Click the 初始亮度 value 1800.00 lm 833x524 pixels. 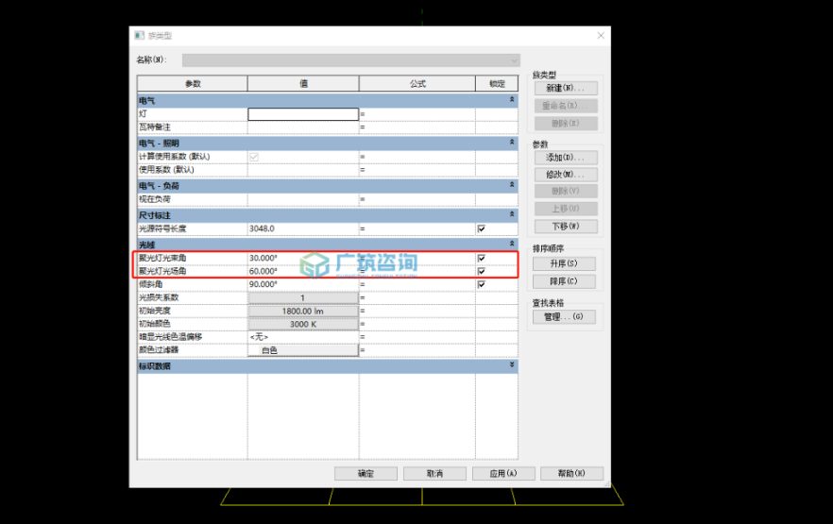(303, 312)
